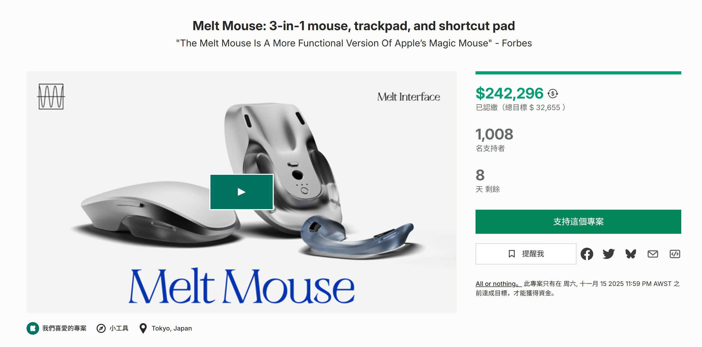Open the embed code icon

675,254
